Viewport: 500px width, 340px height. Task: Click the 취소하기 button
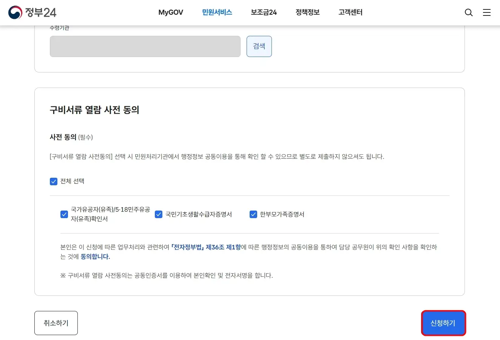56,323
